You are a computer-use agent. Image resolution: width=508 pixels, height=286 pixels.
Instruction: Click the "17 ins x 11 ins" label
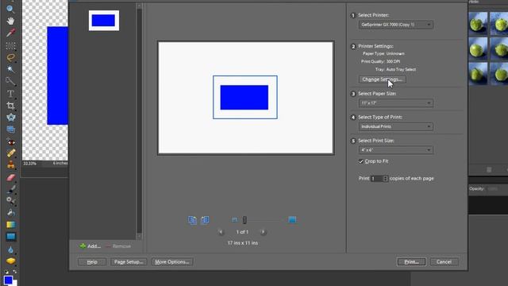click(243, 243)
